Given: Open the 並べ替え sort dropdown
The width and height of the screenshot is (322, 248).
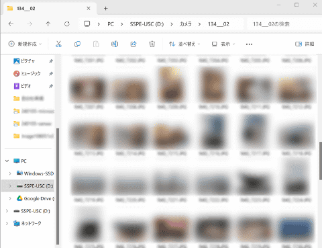Looking at the screenshot, I should [x=184, y=44].
